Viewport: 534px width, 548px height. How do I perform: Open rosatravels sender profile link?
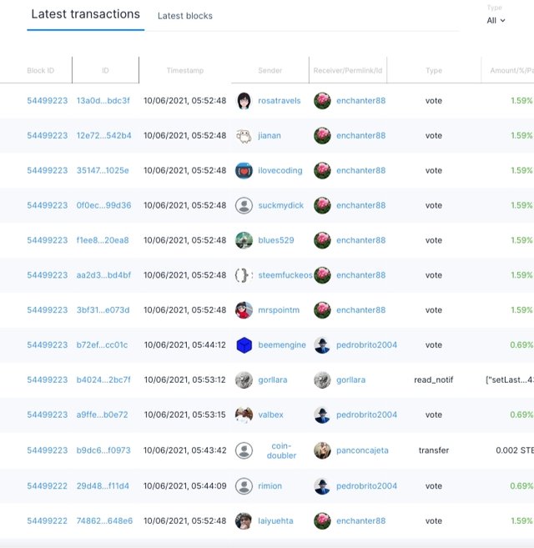tap(280, 101)
